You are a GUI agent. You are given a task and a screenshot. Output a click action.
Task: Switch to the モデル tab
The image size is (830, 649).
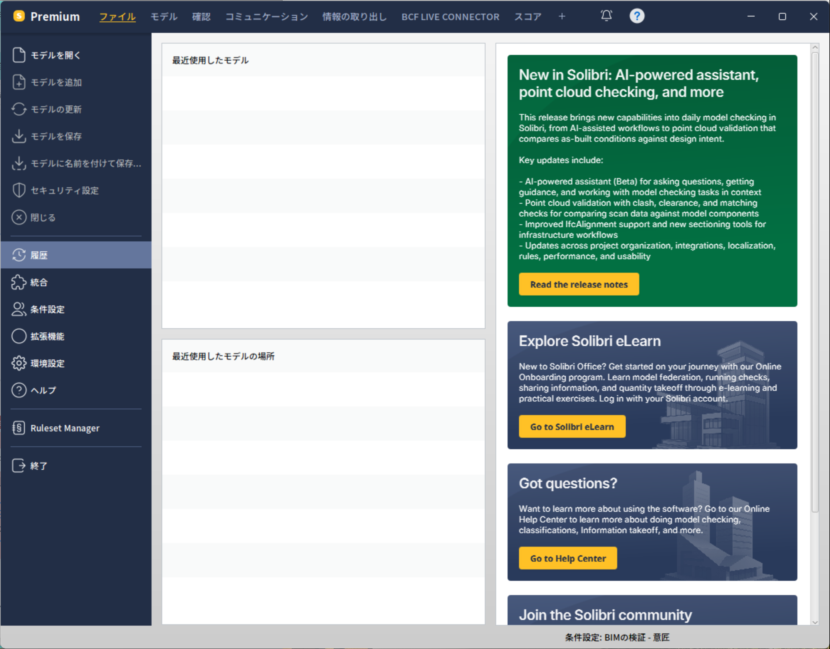pos(164,17)
